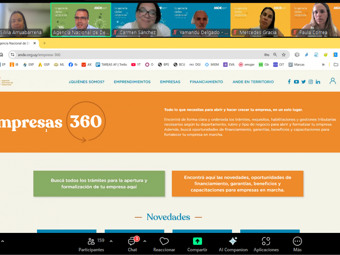The height and width of the screenshot is (255, 340).
Task: Open the AI Companion
Action: (233, 245)
